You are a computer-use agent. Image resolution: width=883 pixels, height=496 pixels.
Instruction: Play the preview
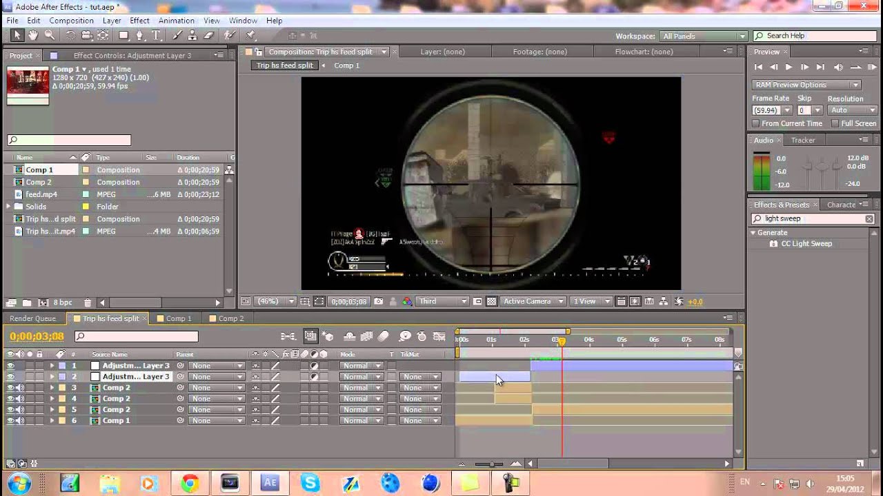pyautogui.click(x=788, y=67)
